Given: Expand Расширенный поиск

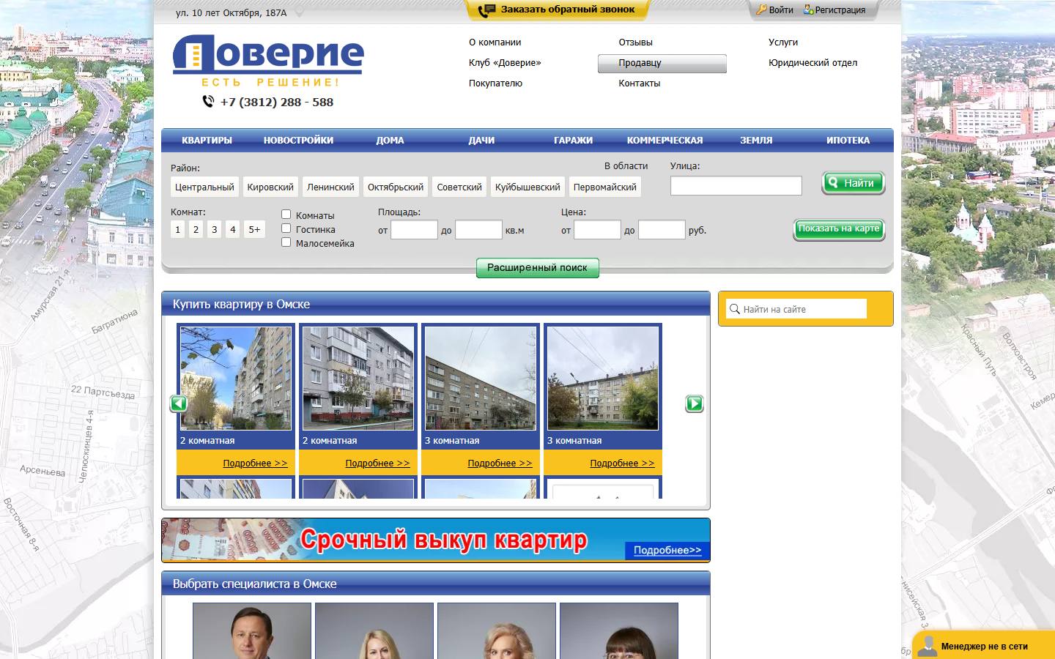Looking at the screenshot, I should 538,268.
